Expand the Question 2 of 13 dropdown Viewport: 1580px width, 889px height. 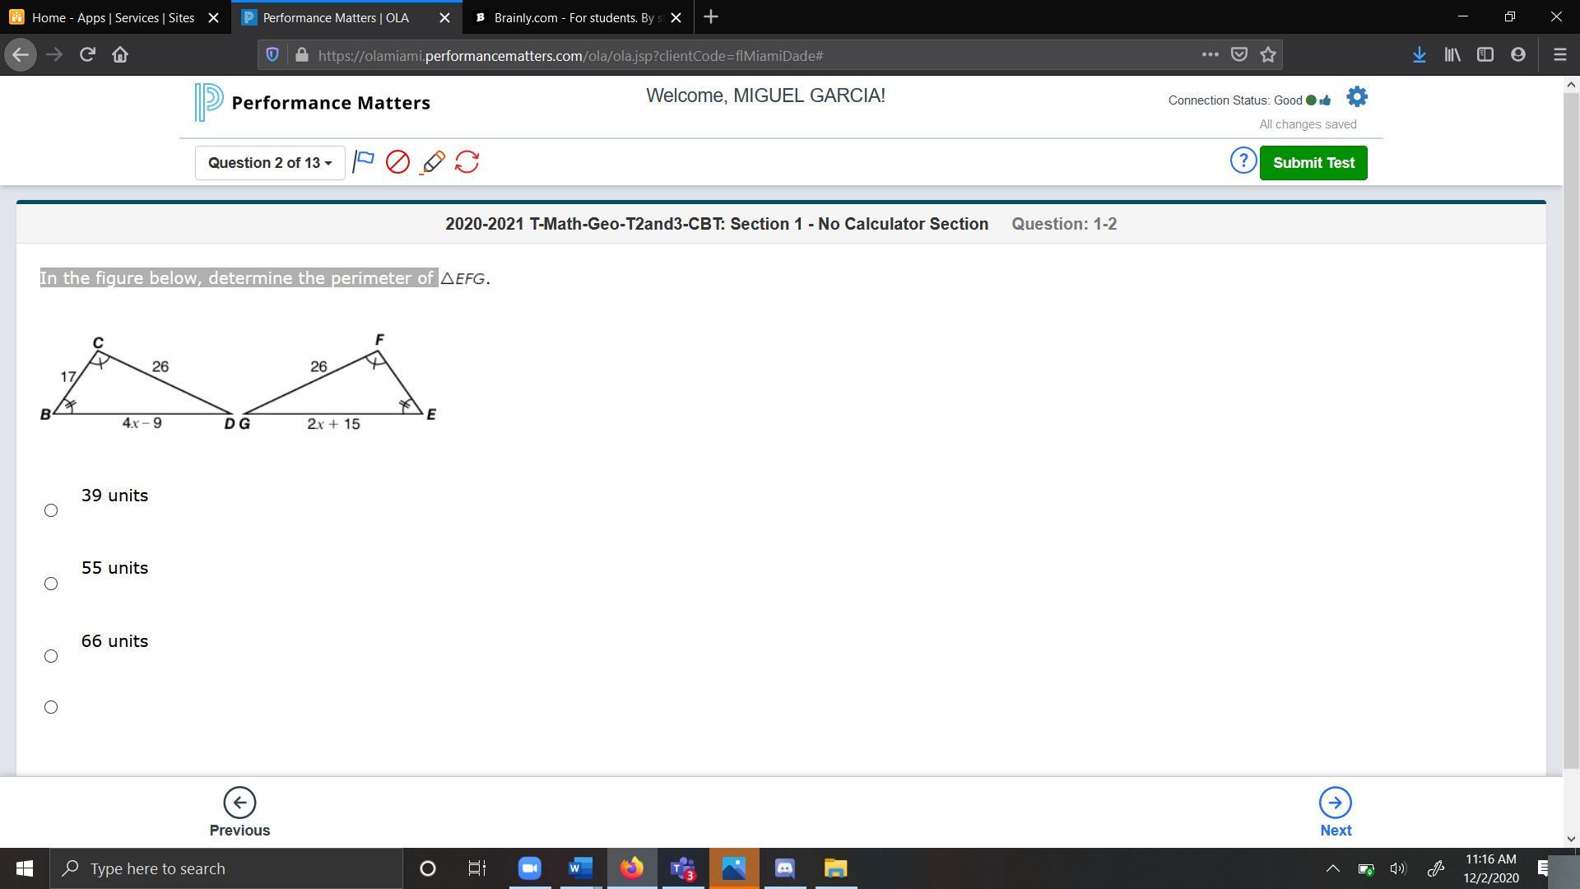pos(270,163)
